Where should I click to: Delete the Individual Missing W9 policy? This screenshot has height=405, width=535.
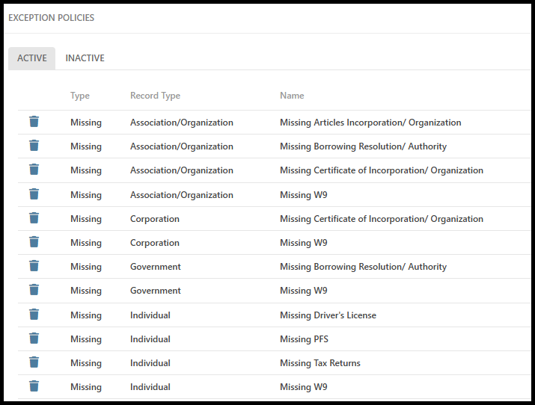(x=34, y=386)
